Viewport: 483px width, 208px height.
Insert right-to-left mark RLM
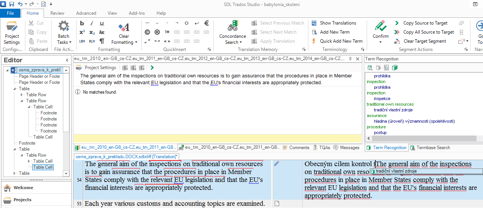click(x=92, y=41)
